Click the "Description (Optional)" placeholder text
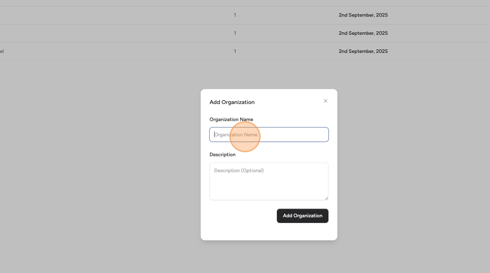The height and width of the screenshot is (273, 490). tap(239, 170)
